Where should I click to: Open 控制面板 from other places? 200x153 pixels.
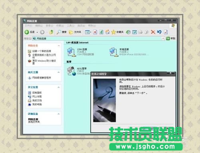click(37, 93)
